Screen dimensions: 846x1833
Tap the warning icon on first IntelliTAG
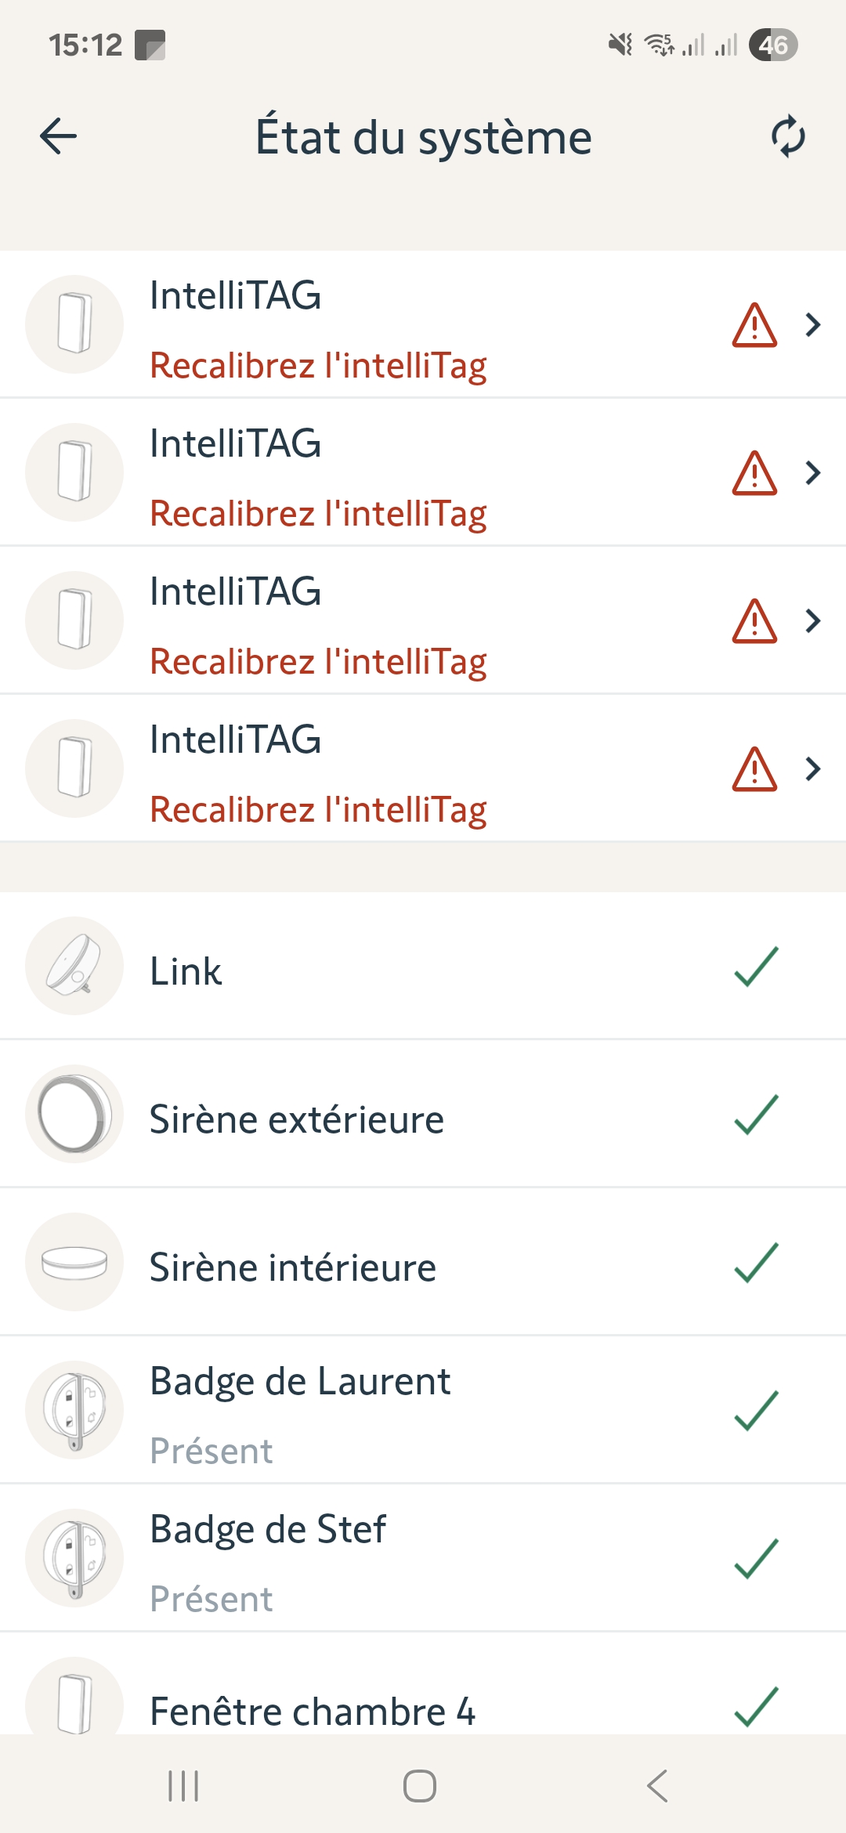click(754, 325)
